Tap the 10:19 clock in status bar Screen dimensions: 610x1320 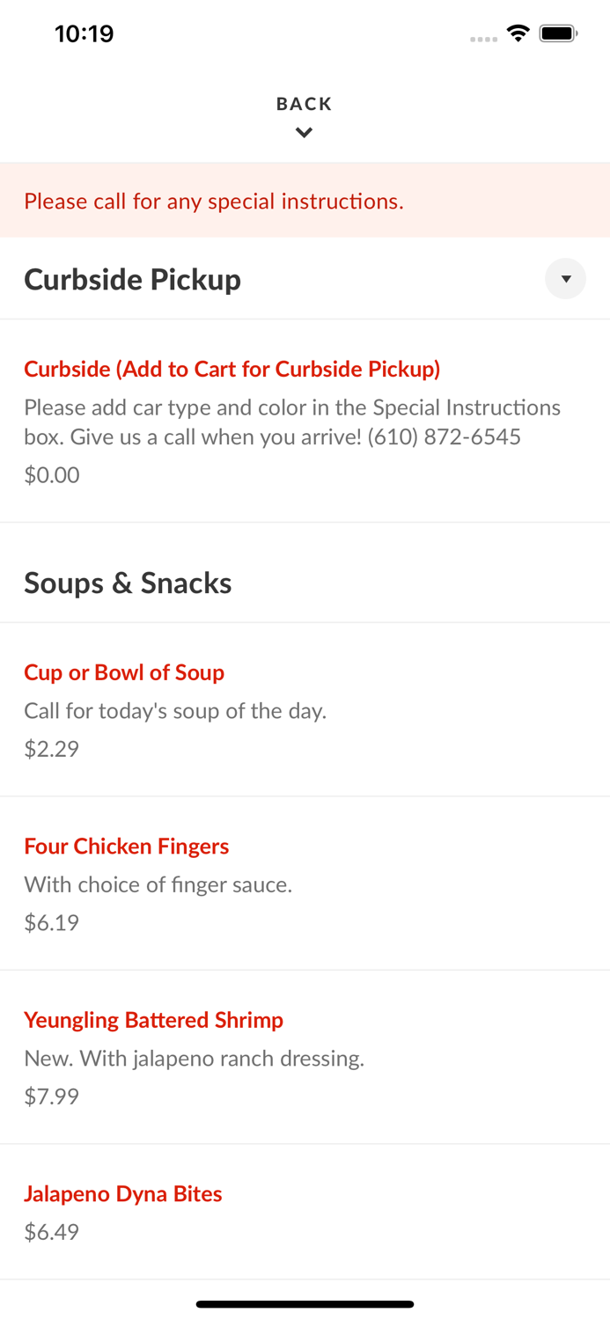85,34
